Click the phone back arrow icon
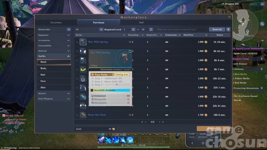Image resolution: width=267 pixels, height=150 pixels. (192, 143)
